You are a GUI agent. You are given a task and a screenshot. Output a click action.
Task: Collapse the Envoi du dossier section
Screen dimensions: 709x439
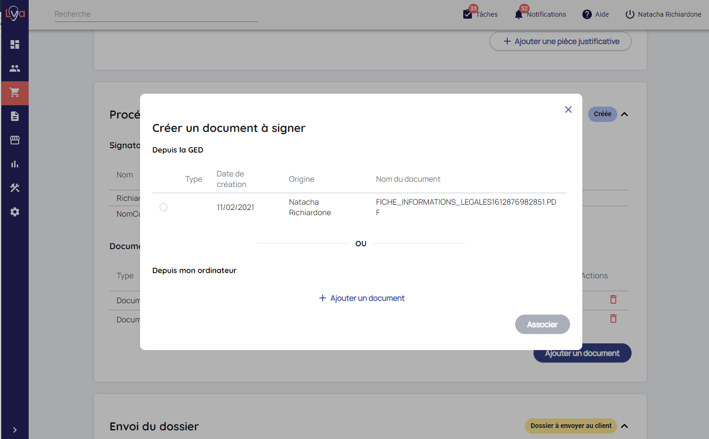point(624,426)
